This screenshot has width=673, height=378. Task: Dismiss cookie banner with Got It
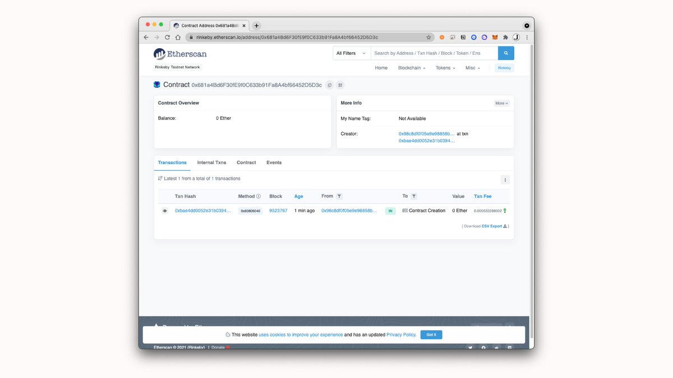[431, 334]
